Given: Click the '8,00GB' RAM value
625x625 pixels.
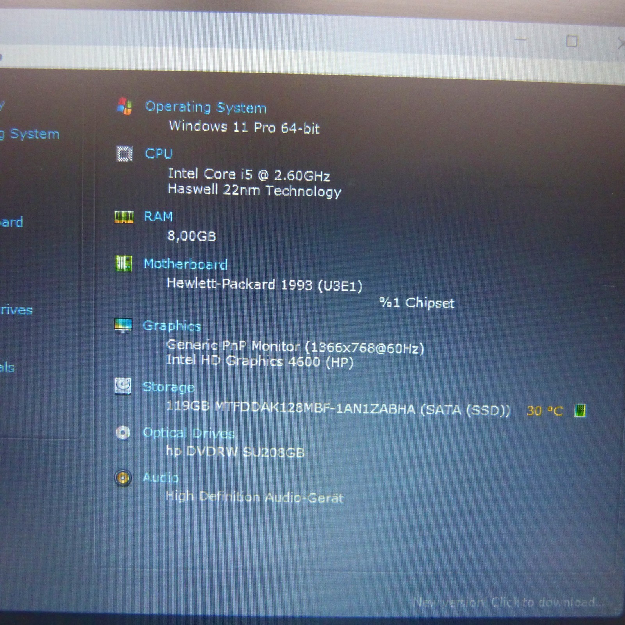Looking at the screenshot, I should [x=191, y=236].
